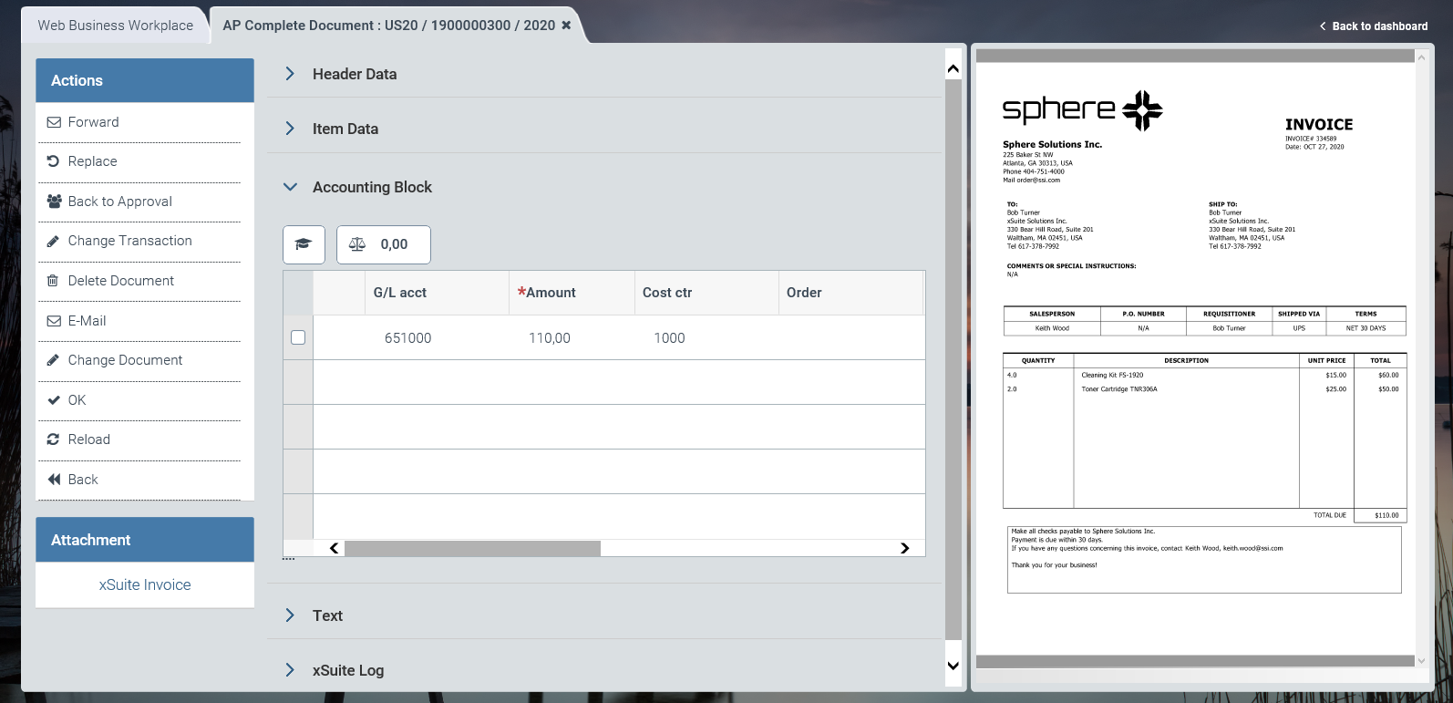The width and height of the screenshot is (1453, 703).
Task: Click the graduation cap button in Accounting Block
Action: [304, 244]
